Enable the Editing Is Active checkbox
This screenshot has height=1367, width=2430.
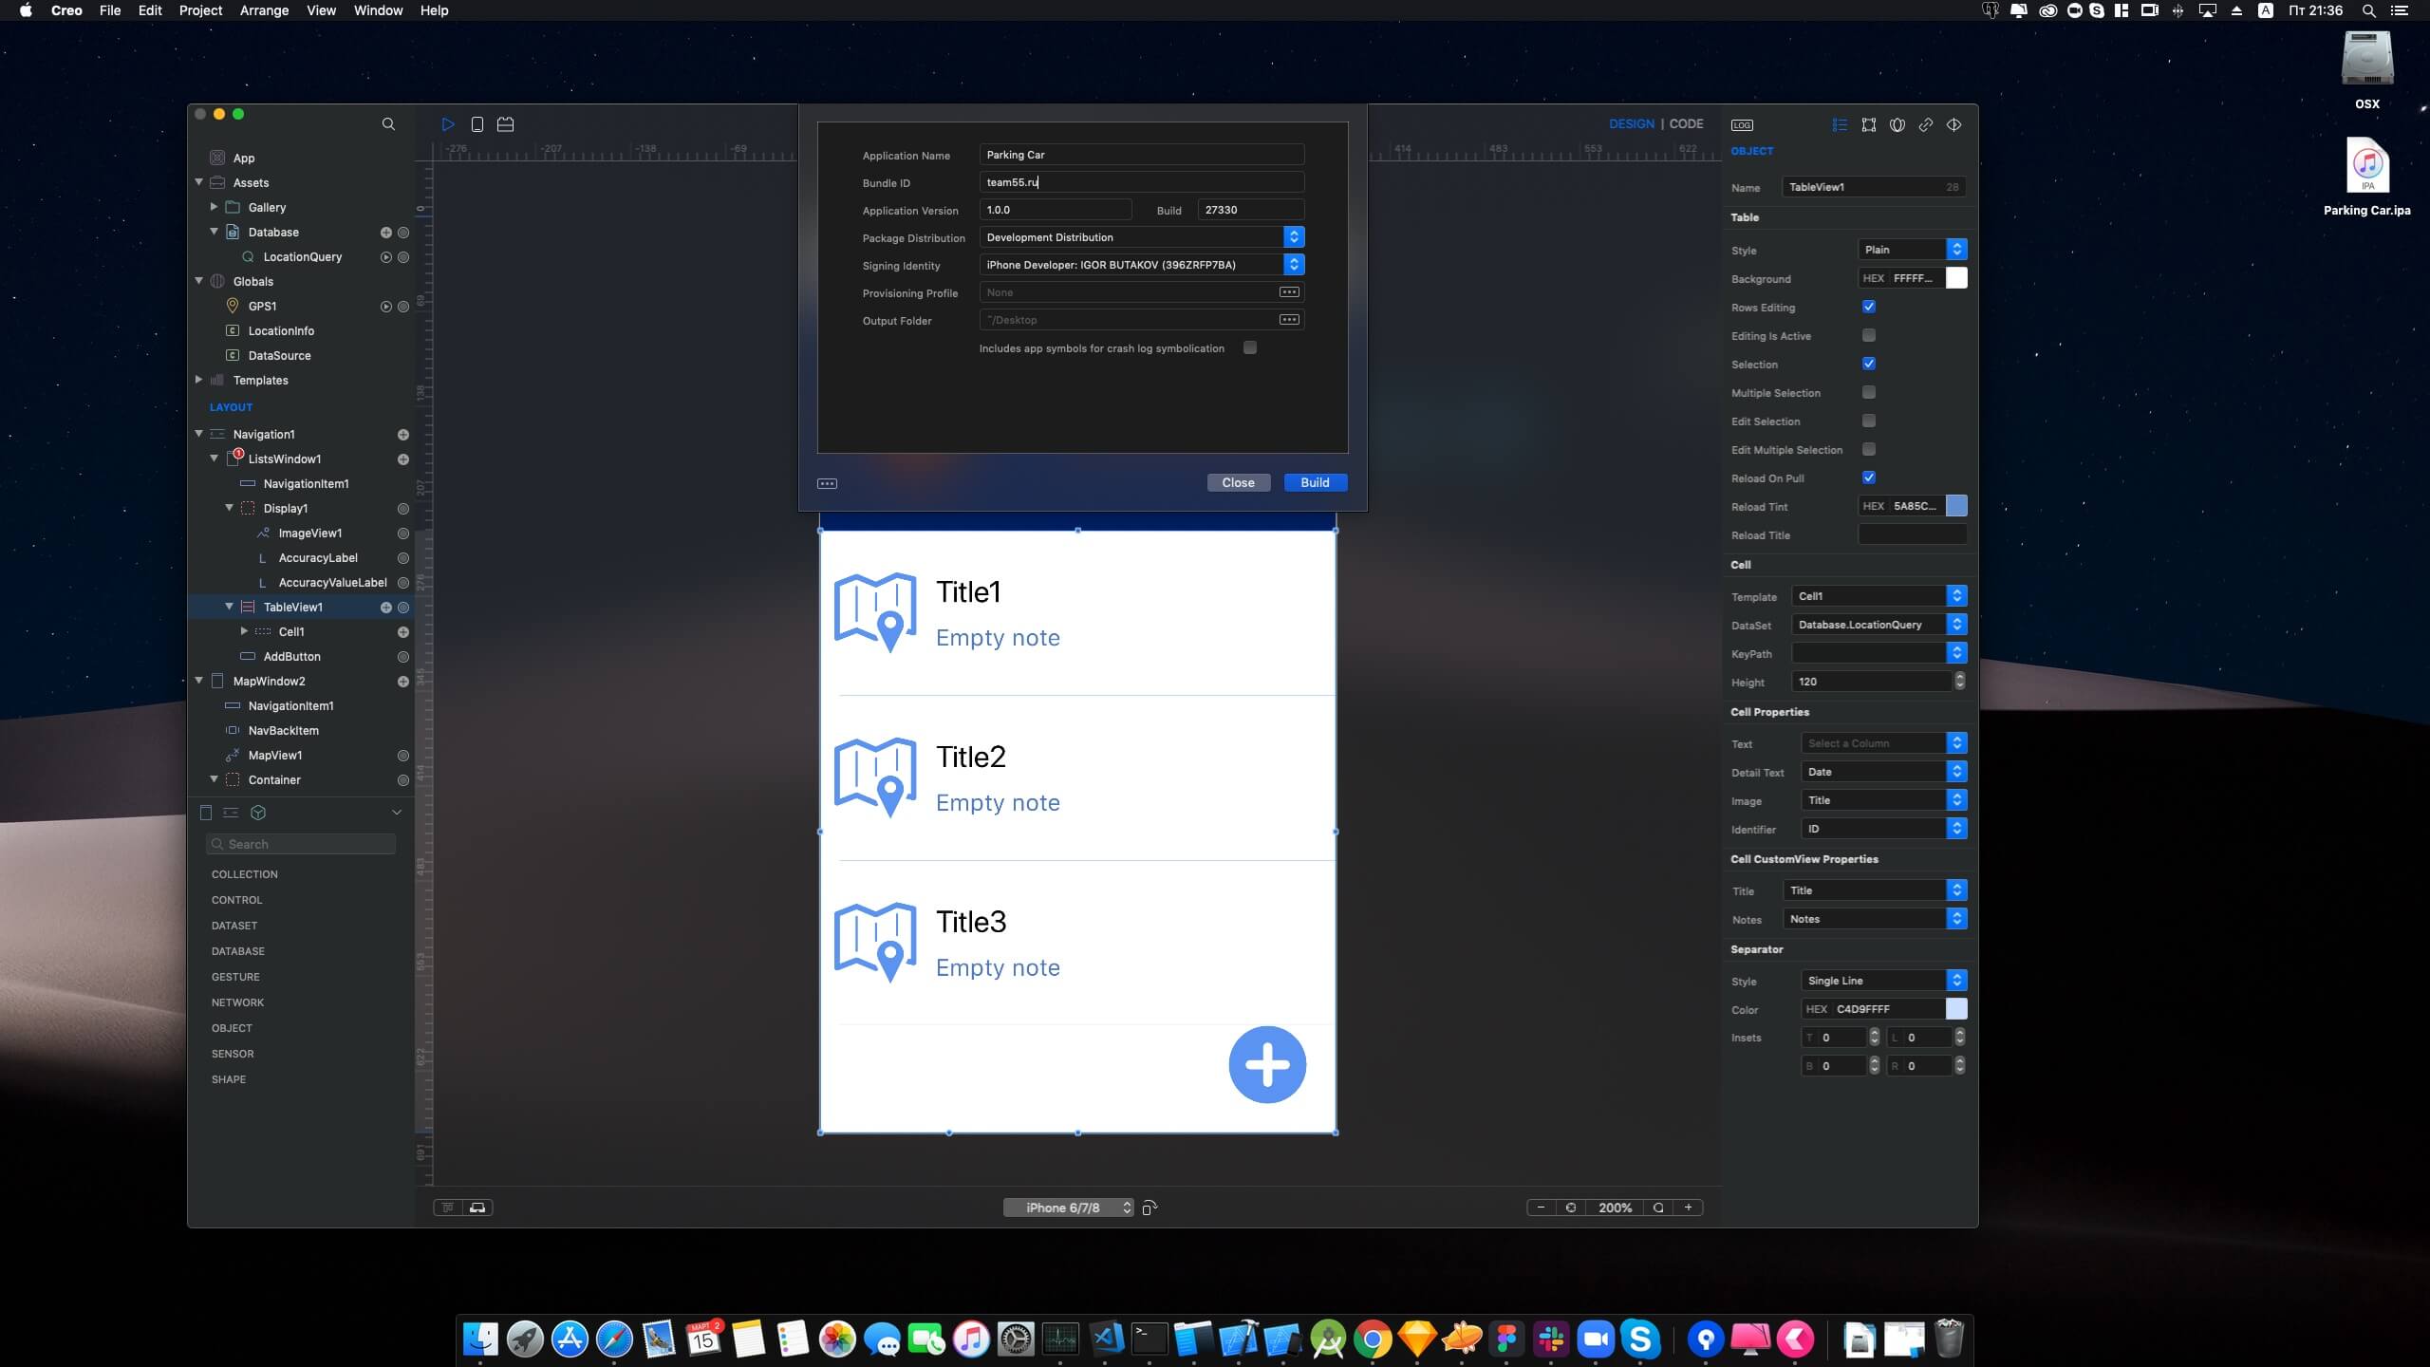[1869, 335]
